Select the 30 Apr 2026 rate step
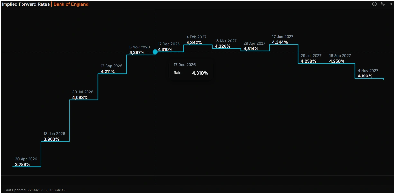The height and width of the screenshot is (194, 395). [x=26, y=166]
